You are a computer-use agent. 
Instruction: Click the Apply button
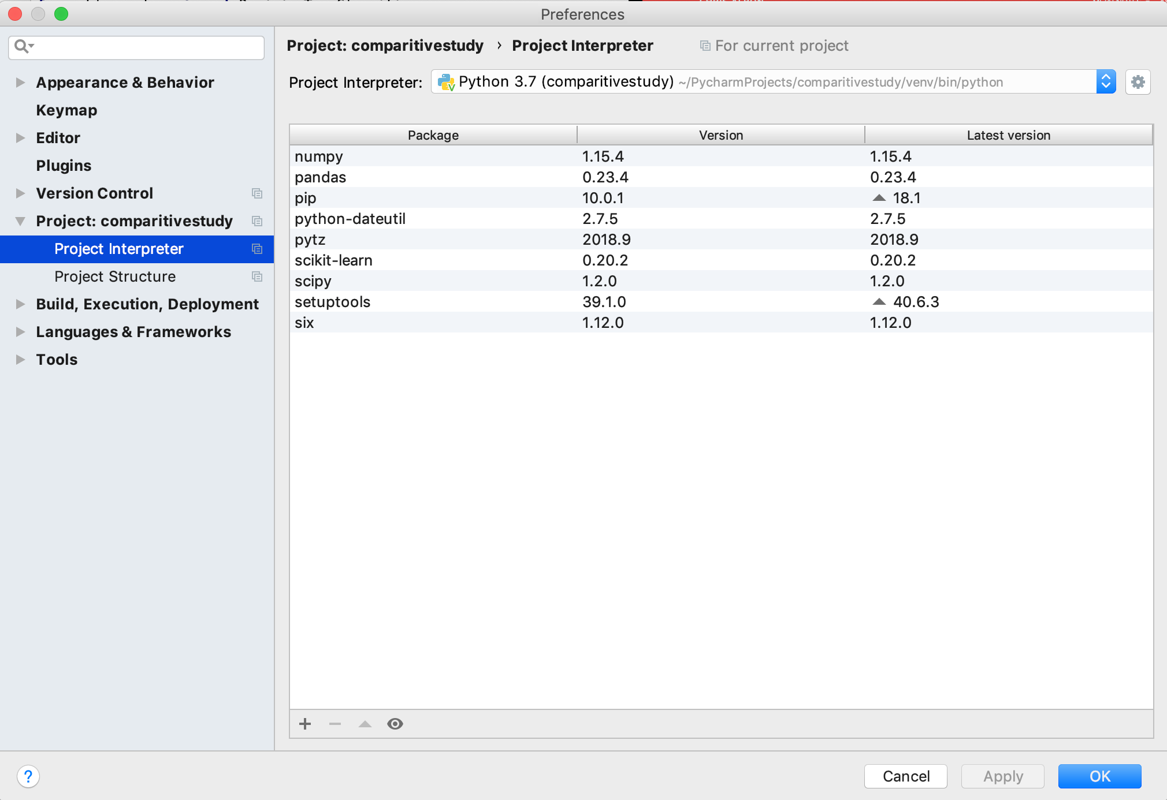click(1003, 776)
